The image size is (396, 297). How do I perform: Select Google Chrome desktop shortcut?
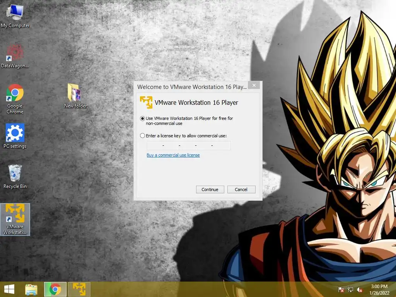tap(15, 99)
